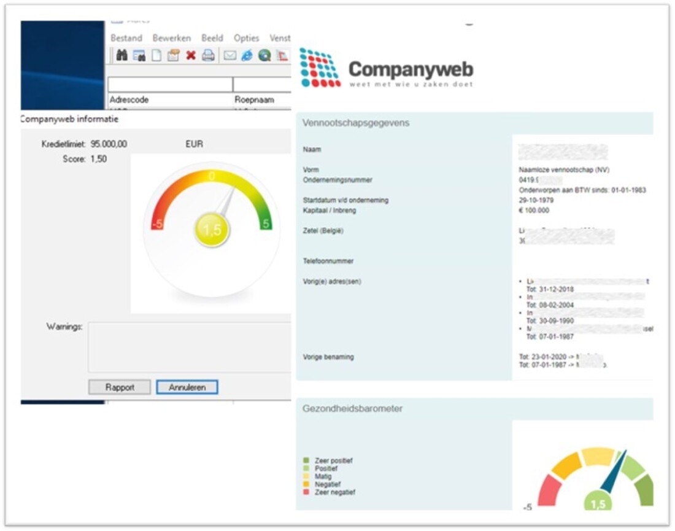Click the binoculars search icon
675x531 pixels.
point(121,55)
